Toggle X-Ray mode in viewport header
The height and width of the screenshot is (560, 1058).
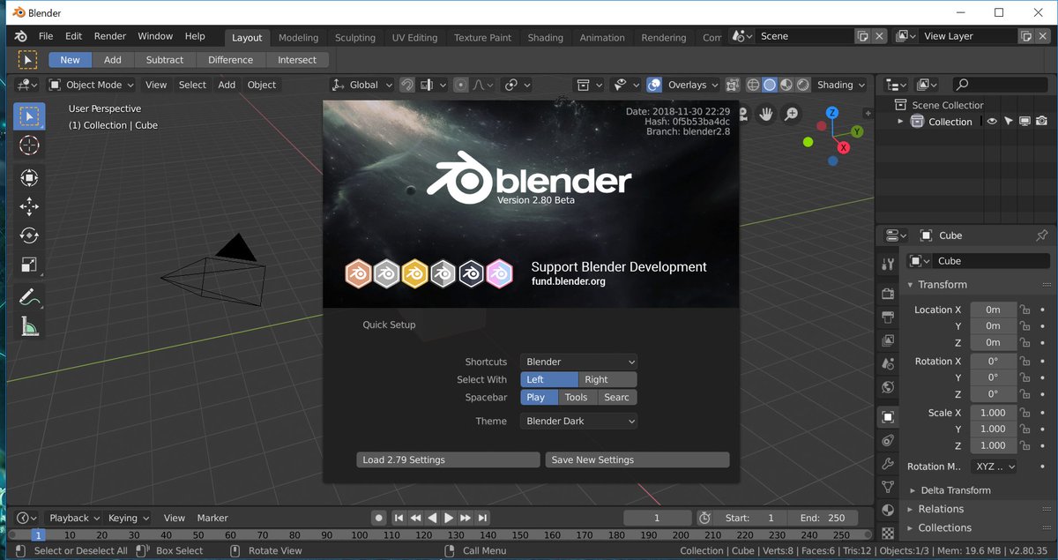[x=731, y=85]
